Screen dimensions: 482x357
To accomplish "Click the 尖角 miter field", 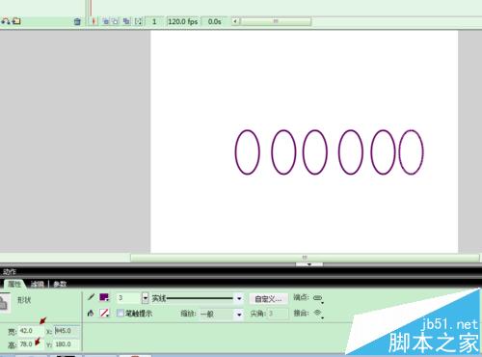I will coord(278,314).
